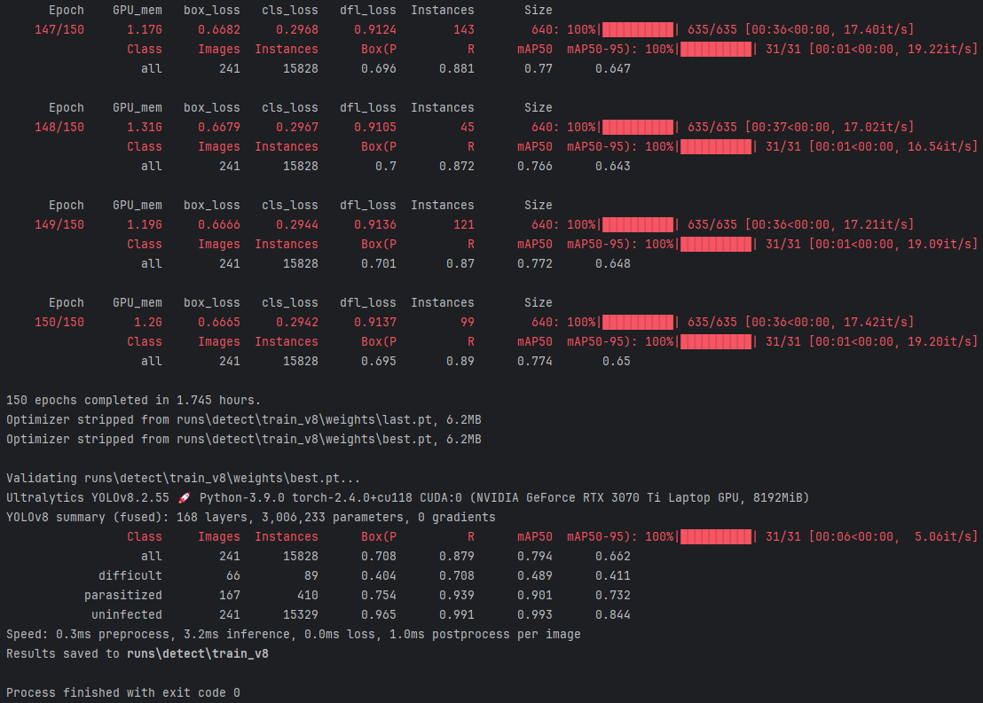Click the GPU_mem value 1.19G

145,225
